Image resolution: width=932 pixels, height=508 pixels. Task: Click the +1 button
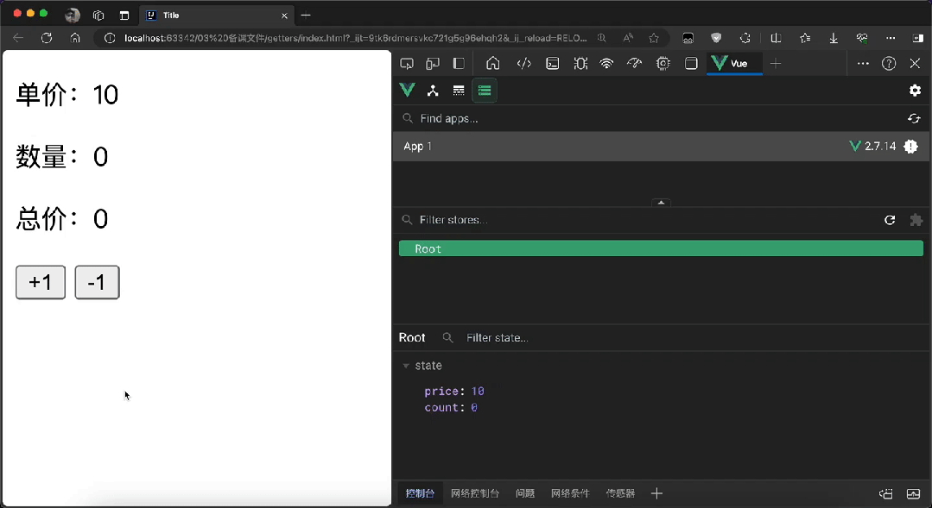click(x=41, y=283)
